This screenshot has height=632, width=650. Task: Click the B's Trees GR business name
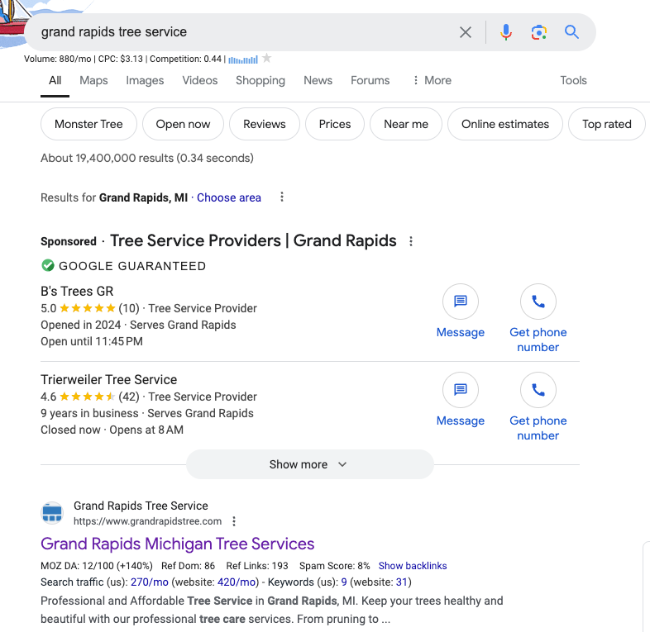tap(77, 291)
